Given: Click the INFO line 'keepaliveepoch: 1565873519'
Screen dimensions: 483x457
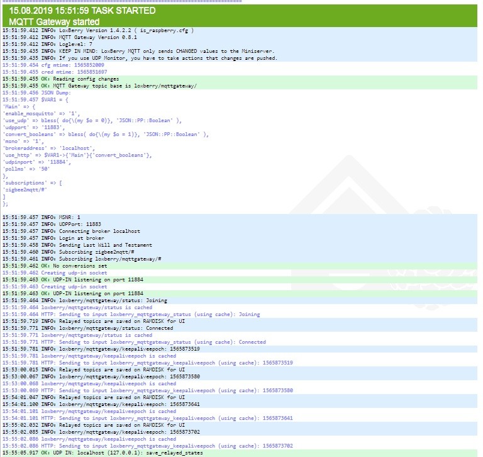Looking at the screenshot, I should tap(101, 349).
